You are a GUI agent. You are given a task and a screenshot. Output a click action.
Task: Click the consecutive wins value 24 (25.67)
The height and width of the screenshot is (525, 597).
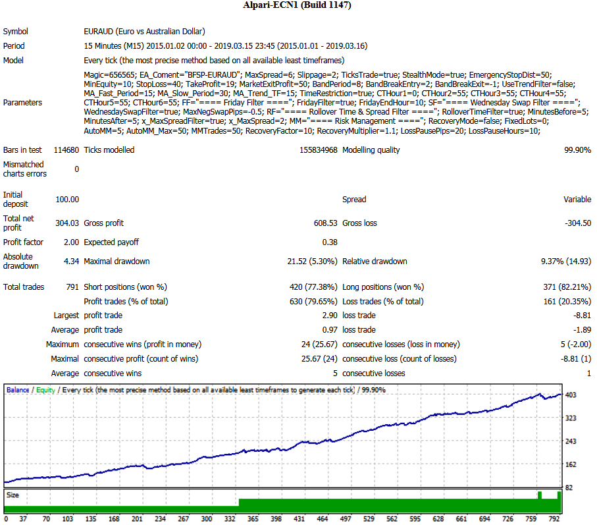pos(319,344)
